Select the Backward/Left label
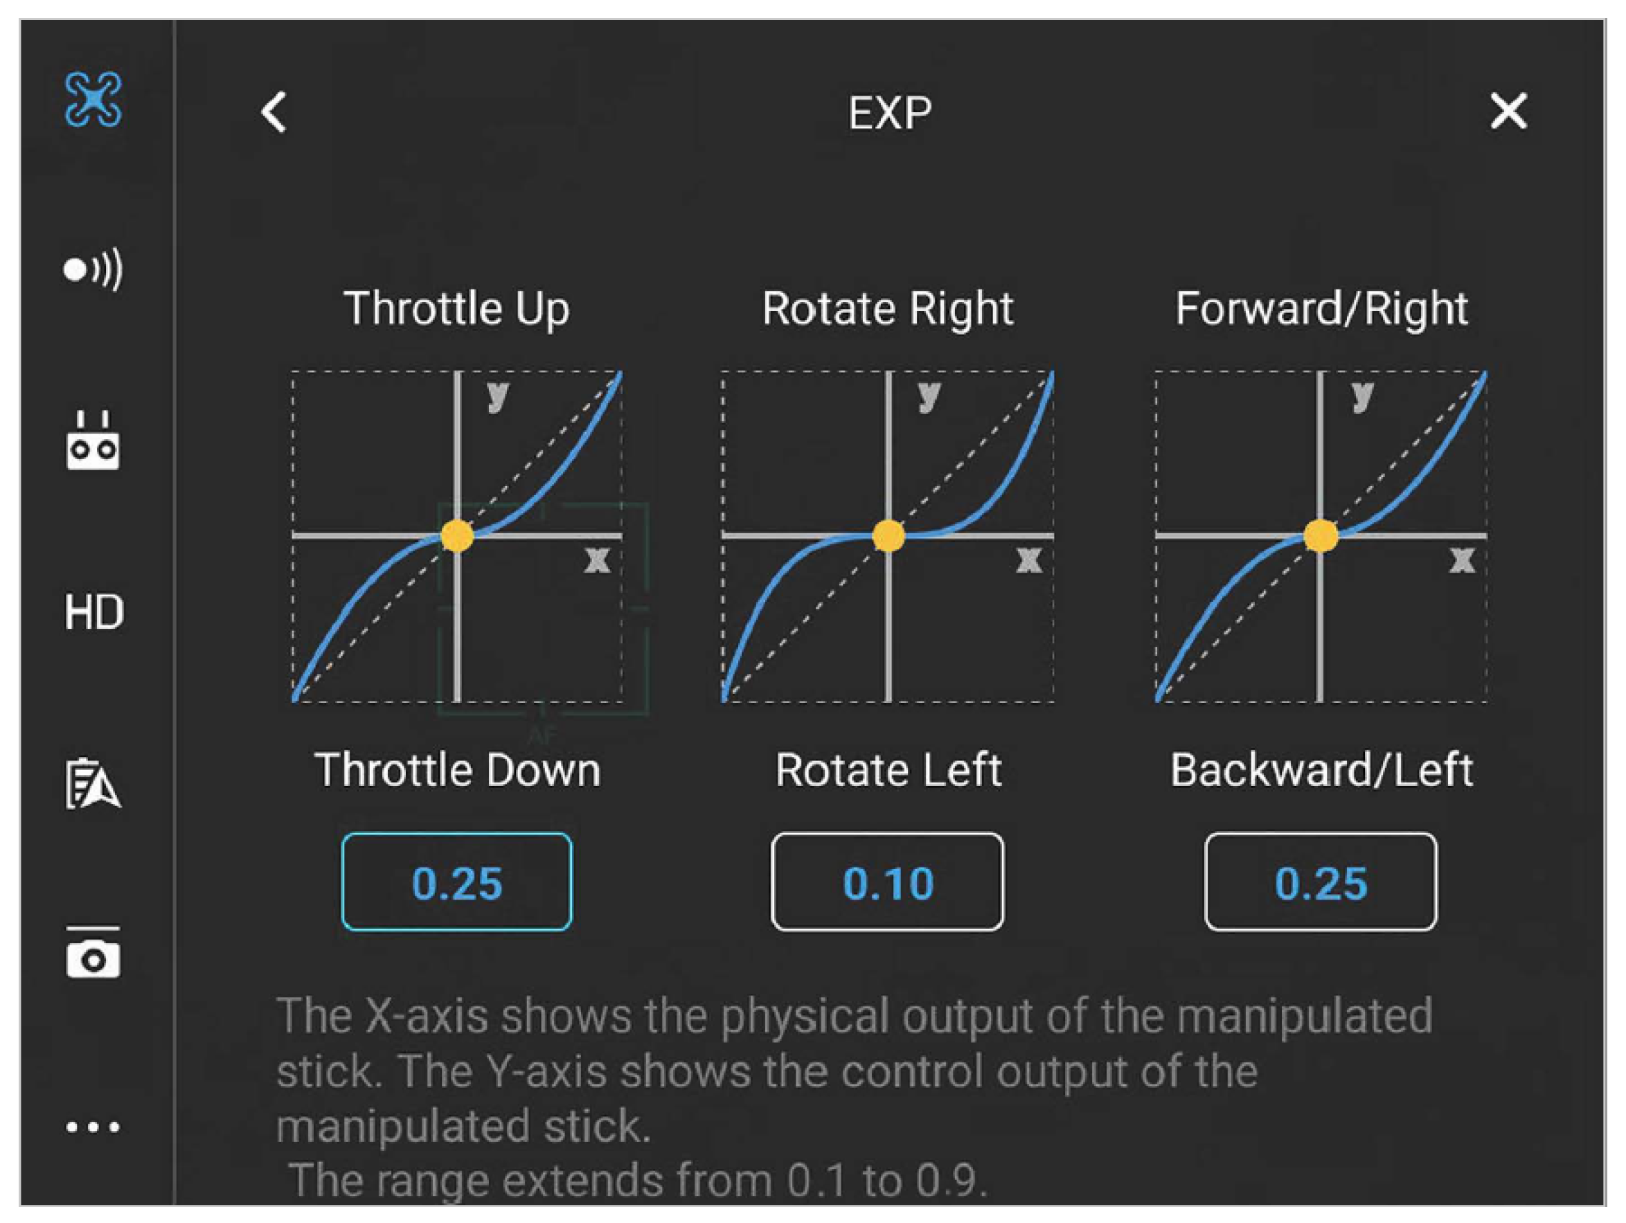Viewport: 1626px width, 1223px height. tap(1321, 769)
